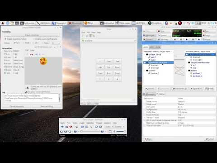Open the Open menu in SMPlayer

[62, 123]
